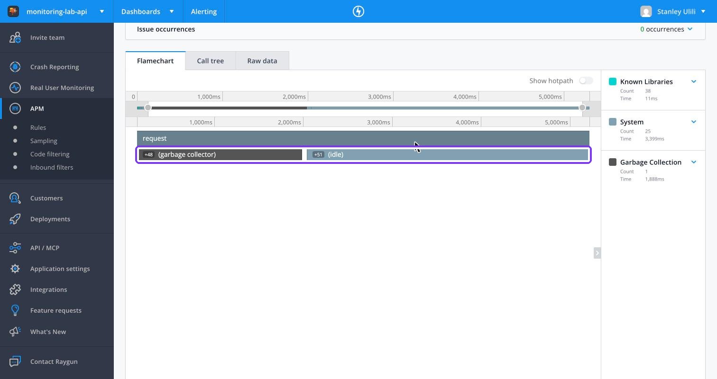This screenshot has width=717, height=379.
Task: Open the Alerting menu item
Action: coord(204,11)
